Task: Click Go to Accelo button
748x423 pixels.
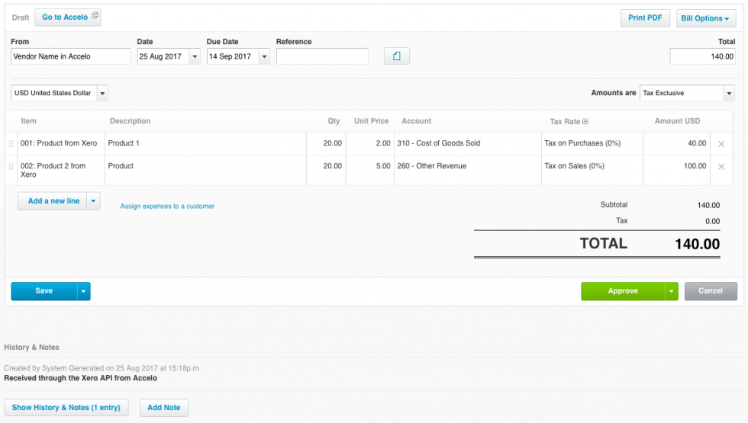Action: tap(67, 18)
